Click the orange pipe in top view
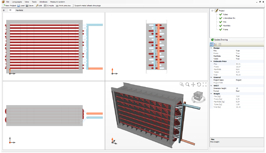The width and height of the screenshot is (266, 153). (x=94, y=113)
